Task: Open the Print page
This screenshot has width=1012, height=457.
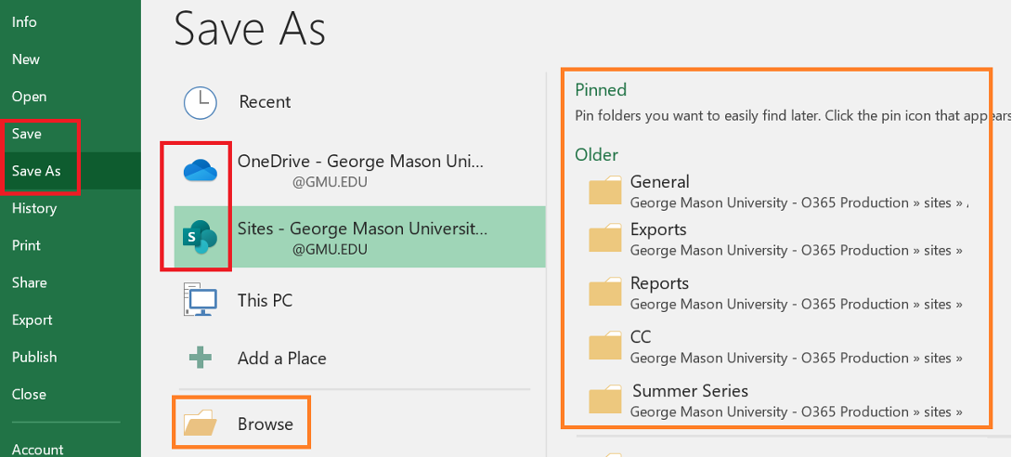Action: coord(26,245)
